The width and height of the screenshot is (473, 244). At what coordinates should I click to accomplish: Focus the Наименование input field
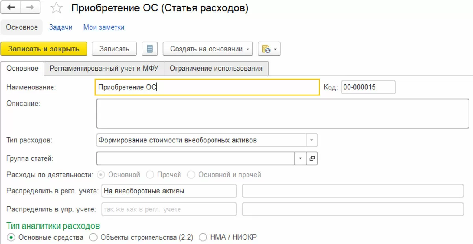pos(207,87)
